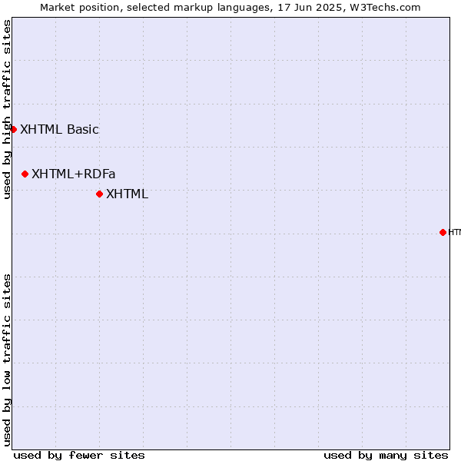The image size is (461, 461).
Task: Click the "used by fewer sites" axis label
Action: pos(79,456)
